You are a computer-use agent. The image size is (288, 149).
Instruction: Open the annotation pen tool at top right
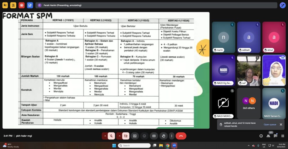[x=282, y=5]
